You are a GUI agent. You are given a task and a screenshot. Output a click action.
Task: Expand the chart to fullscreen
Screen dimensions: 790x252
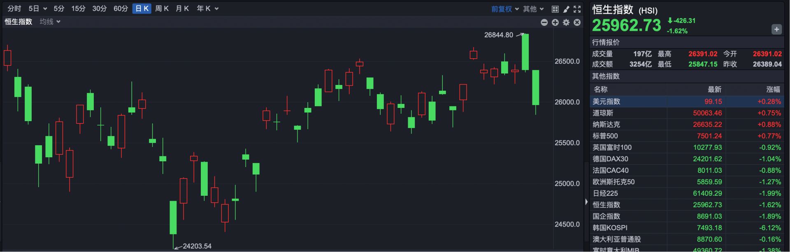tap(577, 9)
